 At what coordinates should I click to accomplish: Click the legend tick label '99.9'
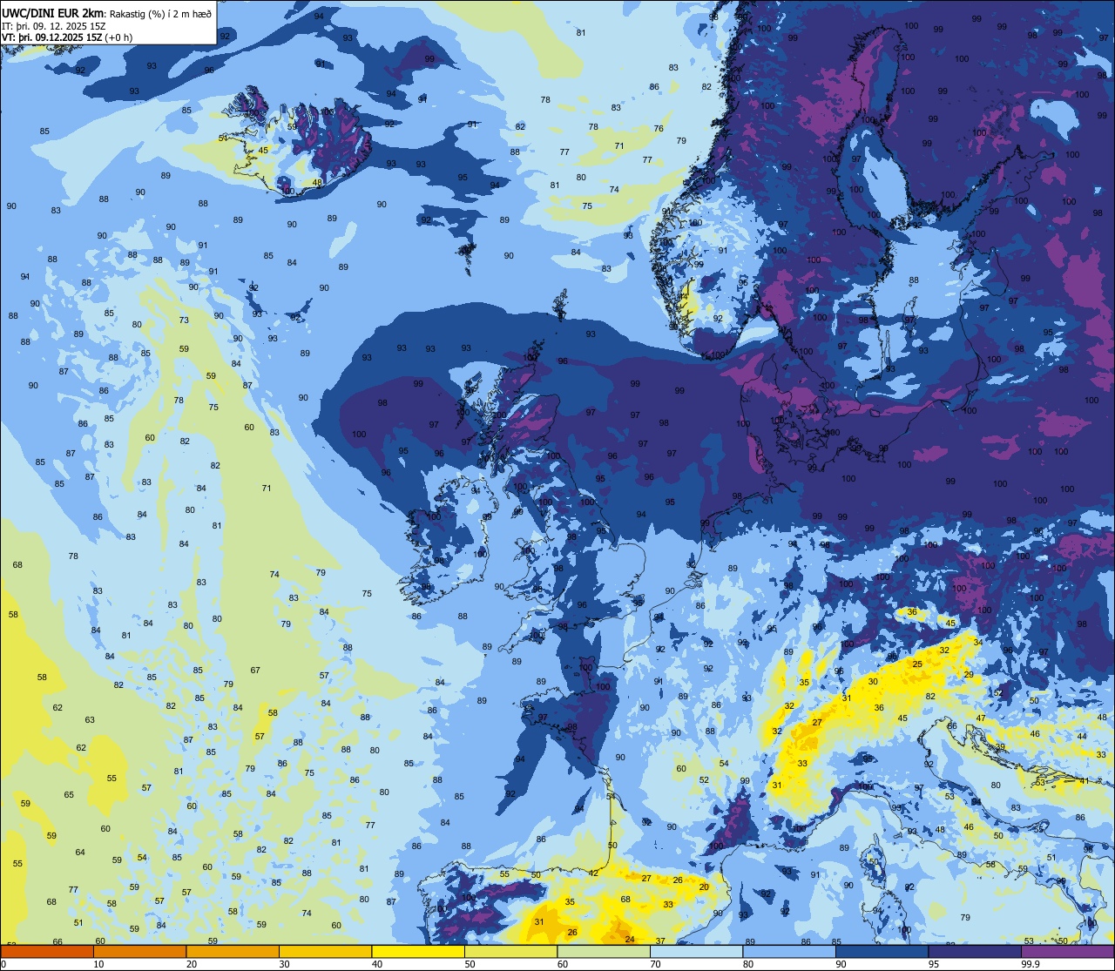coord(1031,964)
